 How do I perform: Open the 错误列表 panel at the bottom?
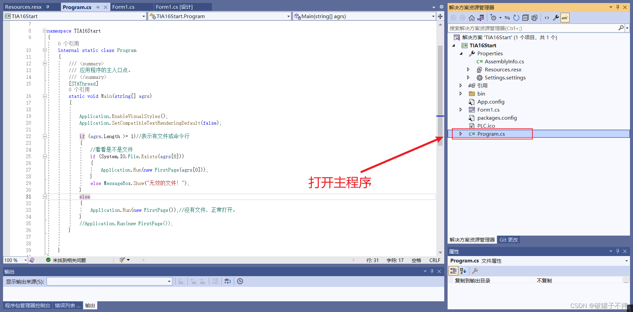67,305
